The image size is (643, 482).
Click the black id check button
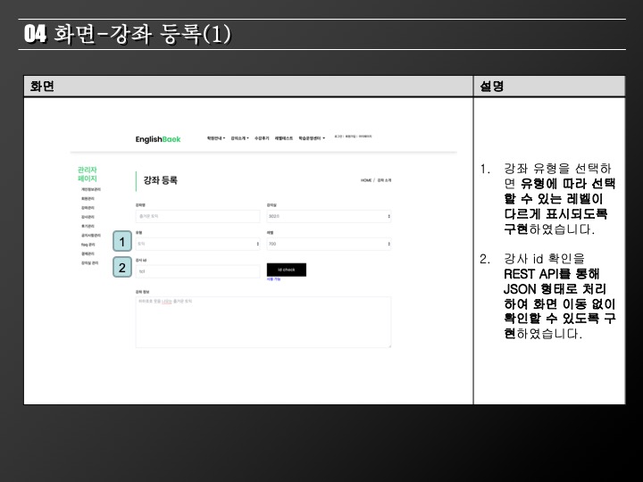[x=287, y=270]
